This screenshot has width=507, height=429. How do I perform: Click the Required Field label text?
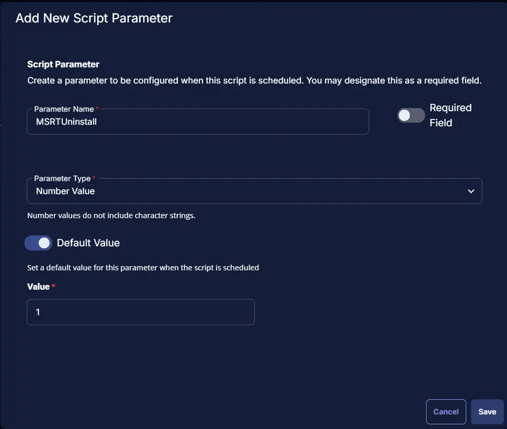click(451, 115)
